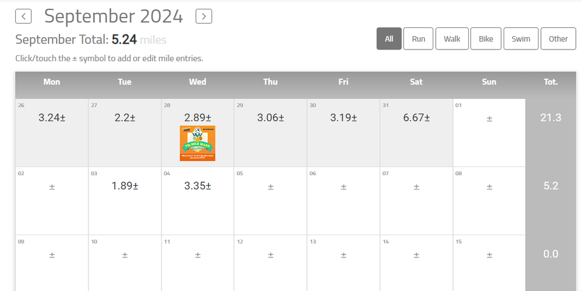Edit the 3.35 entry on September 04
Image resolution: width=581 pixels, height=291 pixels.
tap(208, 186)
